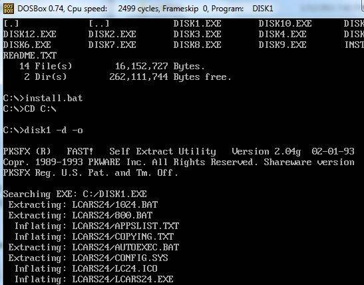
Task: Click the install.bat command line
Action: click(x=43, y=98)
